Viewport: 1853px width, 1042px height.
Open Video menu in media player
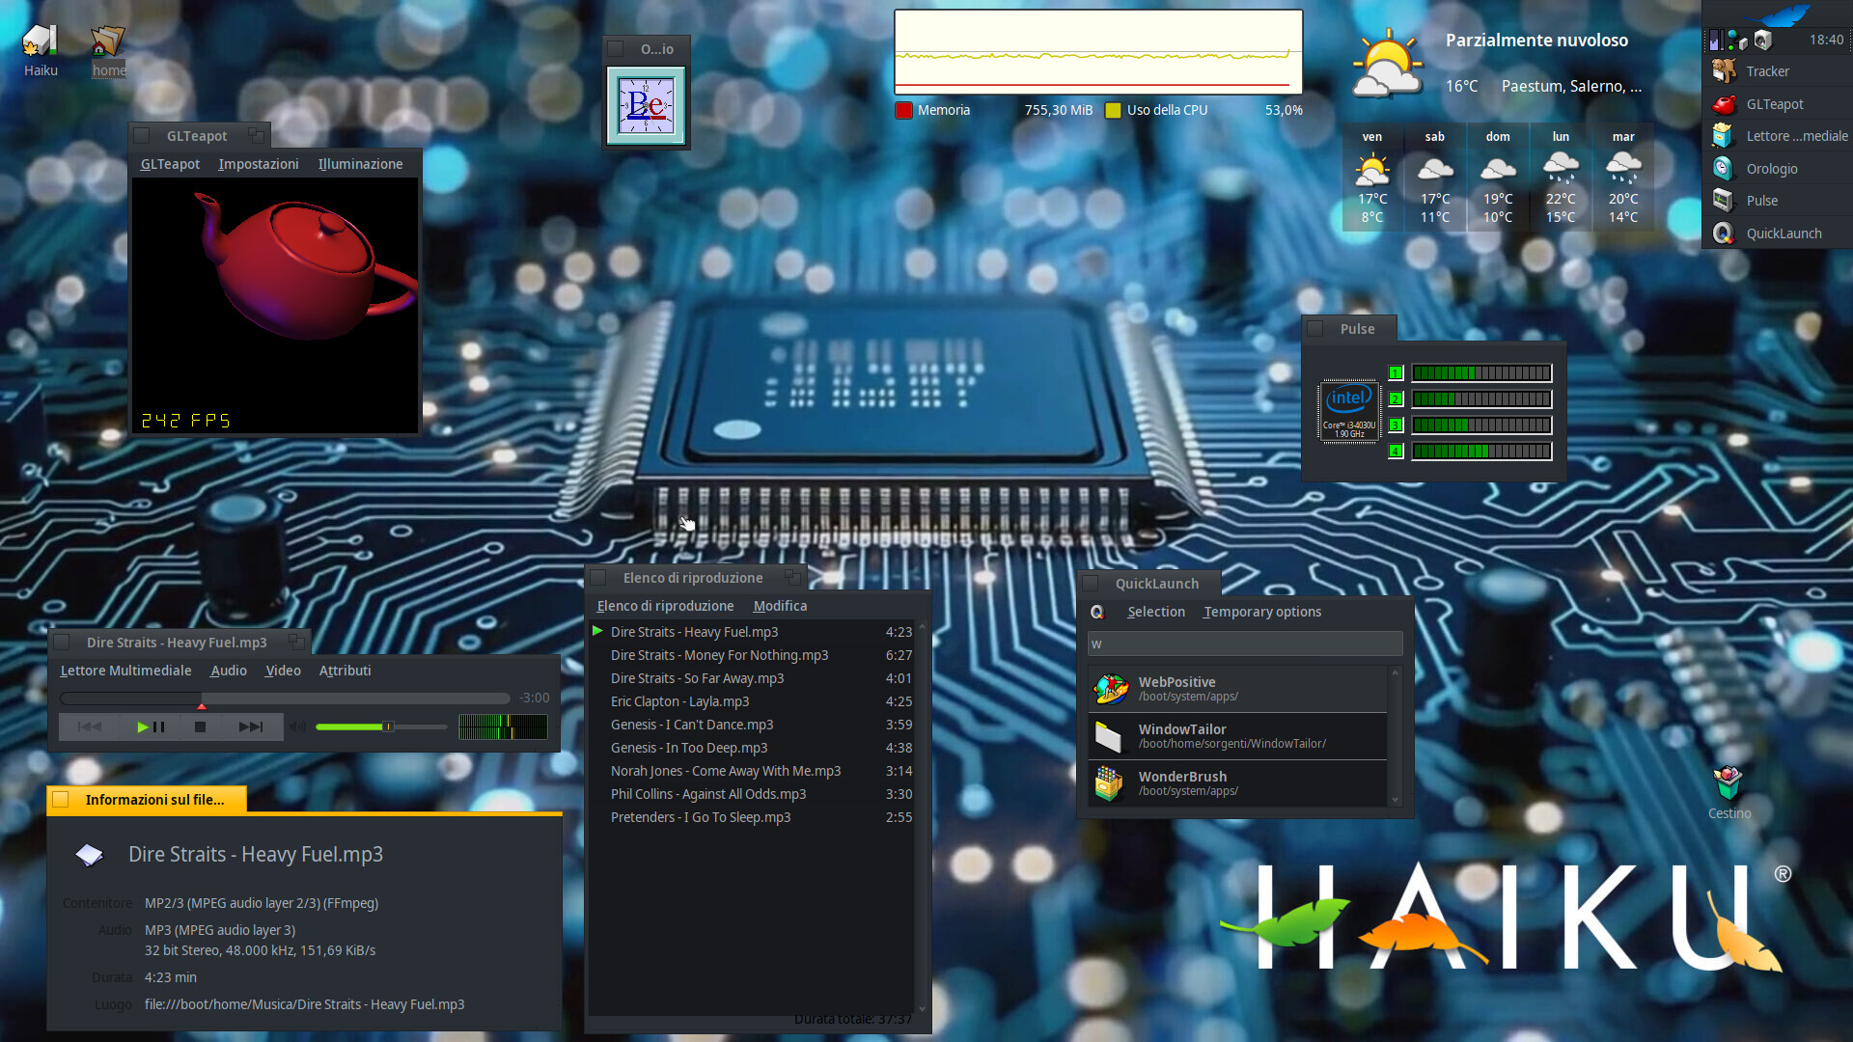click(283, 671)
